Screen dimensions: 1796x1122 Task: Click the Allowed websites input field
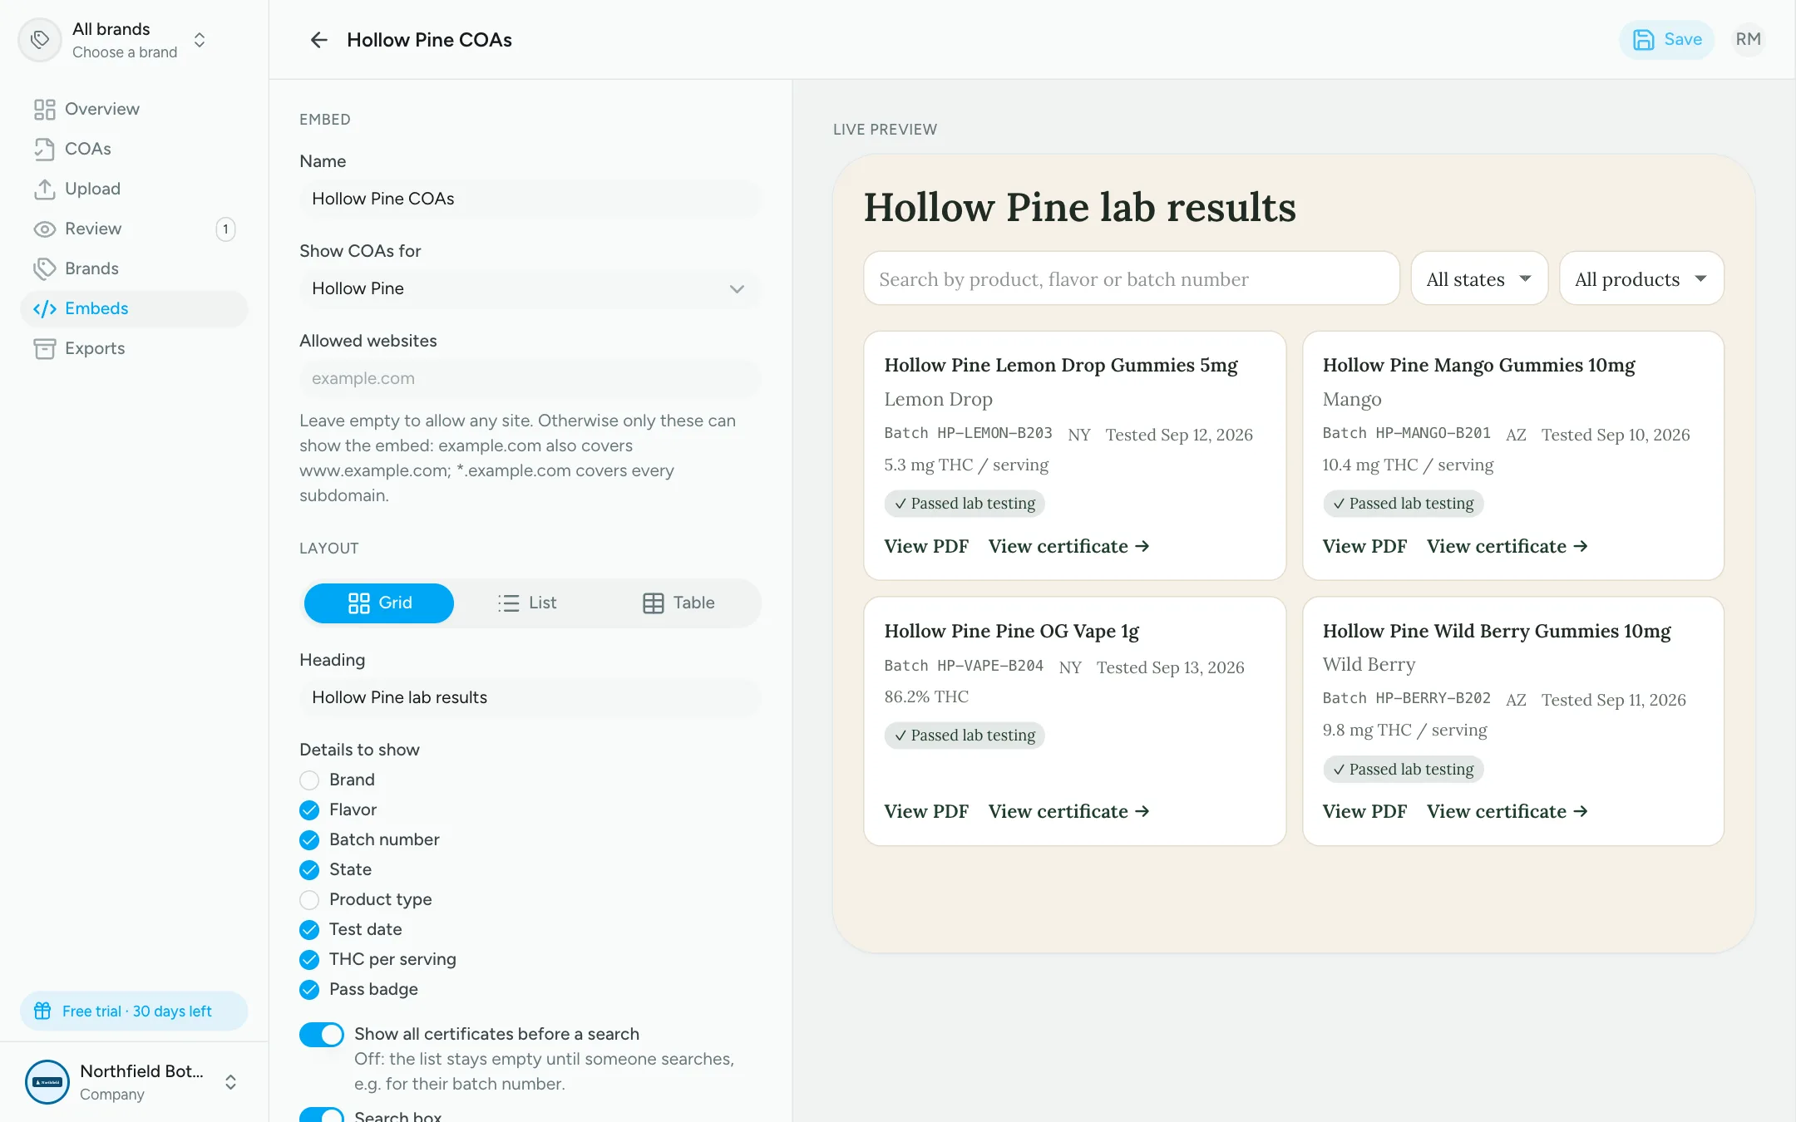coord(529,378)
